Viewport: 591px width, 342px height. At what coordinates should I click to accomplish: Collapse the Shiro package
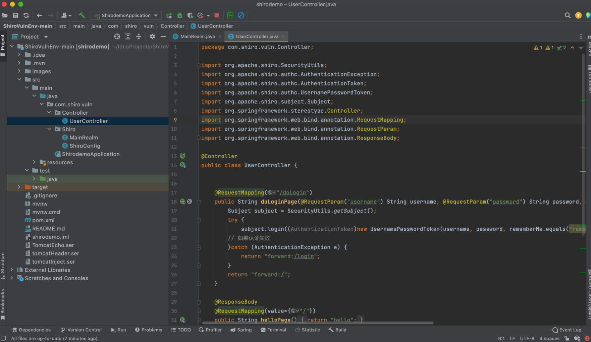(49, 129)
